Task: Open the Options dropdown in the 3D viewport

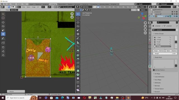Action: (x=143, y=10)
